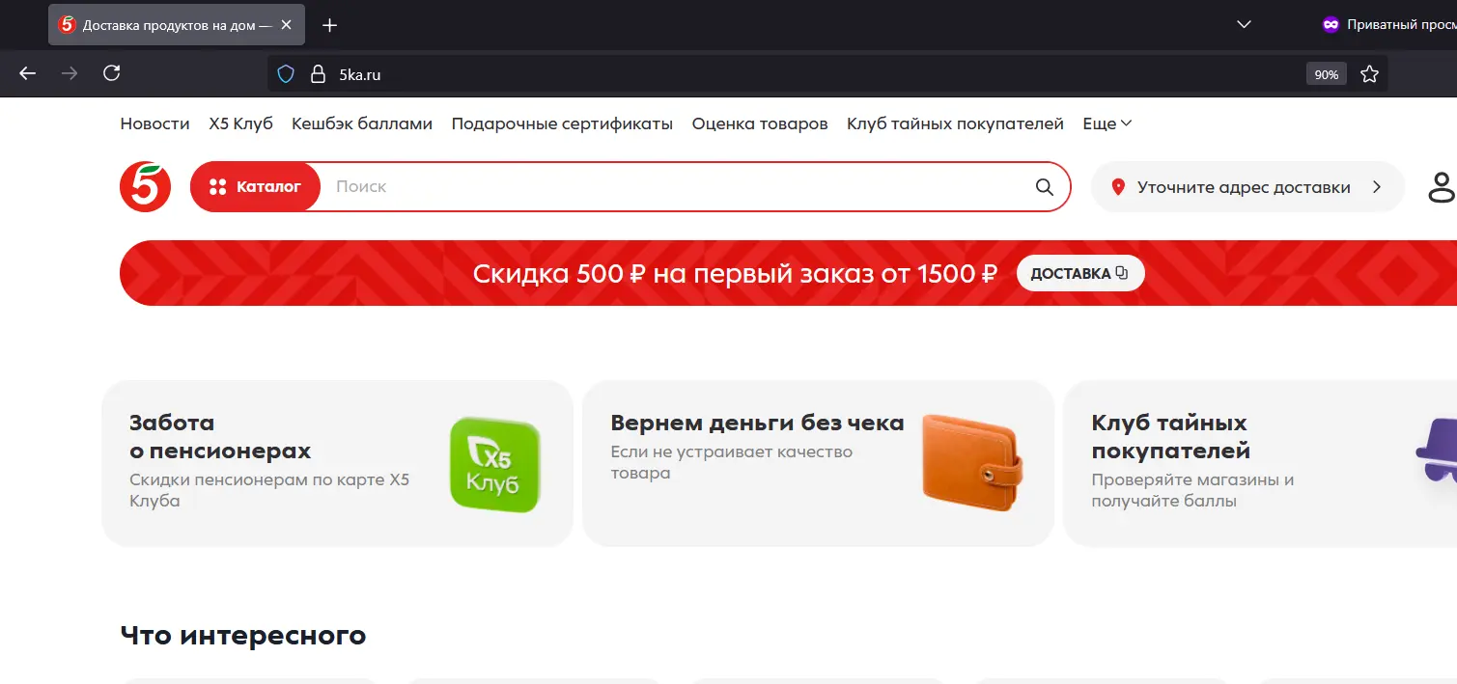Bookmark the page with star icon

pos(1369,74)
